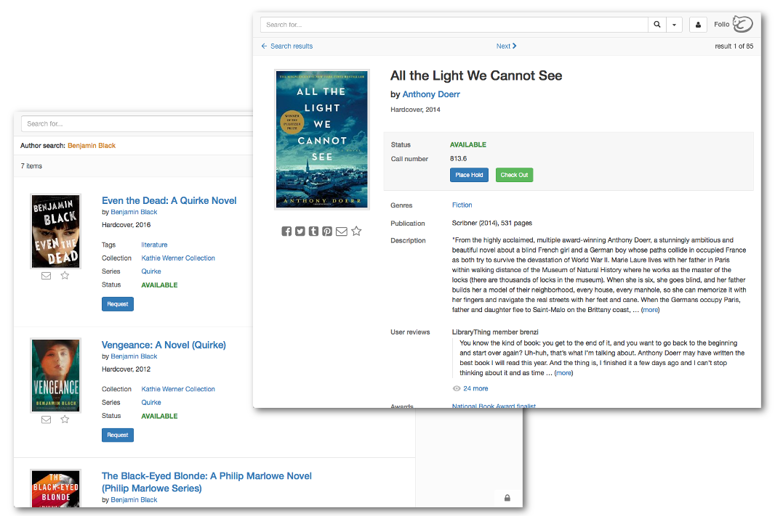Click the Place Hold button

point(469,175)
